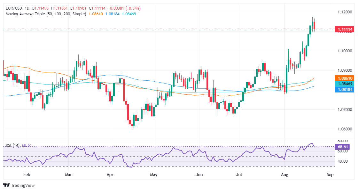Click the Mar label on time axis
Image resolution: width=358 pixels, height=191 pixels.
[68, 175]
